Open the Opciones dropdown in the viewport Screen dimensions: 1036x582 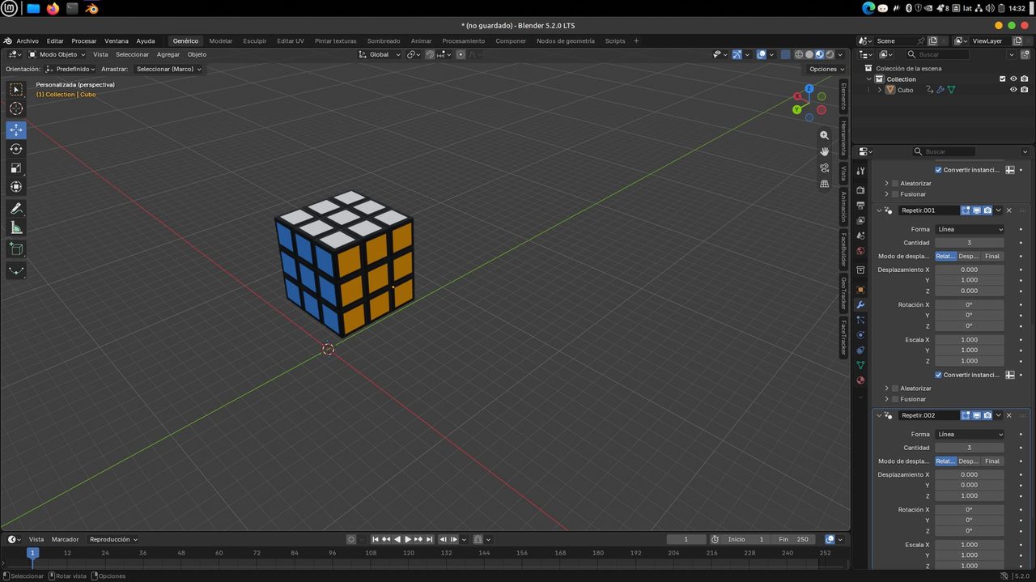(x=826, y=69)
